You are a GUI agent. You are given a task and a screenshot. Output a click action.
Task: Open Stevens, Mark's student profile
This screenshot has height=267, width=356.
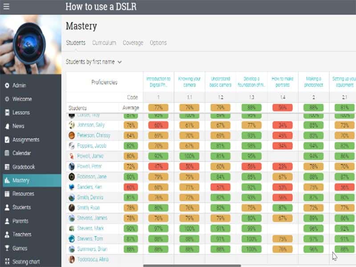click(90, 228)
